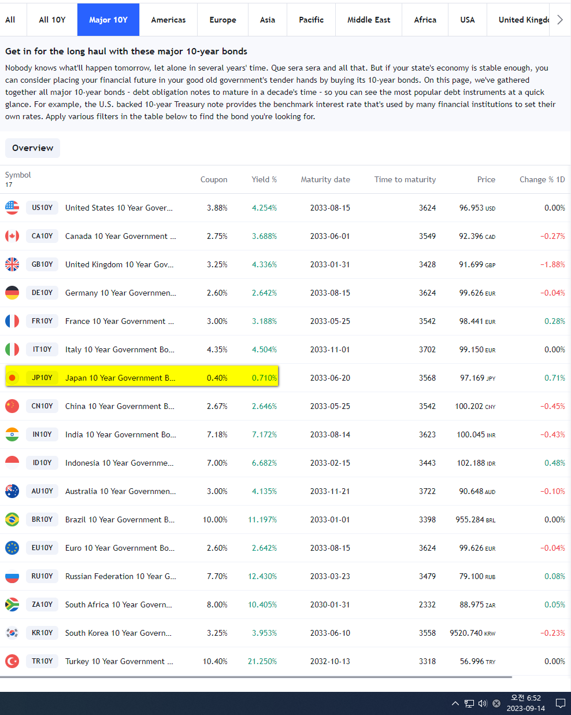Image resolution: width=571 pixels, height=715 pixels.
Task: Click the United Kingdom flag icon
Action: tap(12, 264)
